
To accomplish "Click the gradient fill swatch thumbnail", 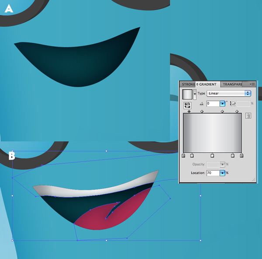I will tap(187, 94).
